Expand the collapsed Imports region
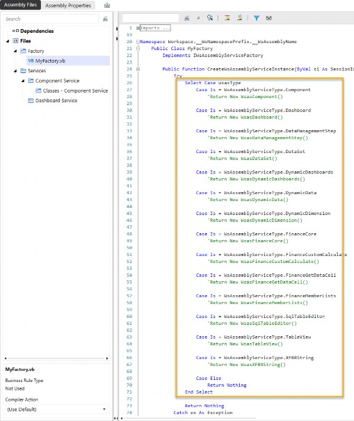This screenshot has height=421, width=354. [138, 28]
